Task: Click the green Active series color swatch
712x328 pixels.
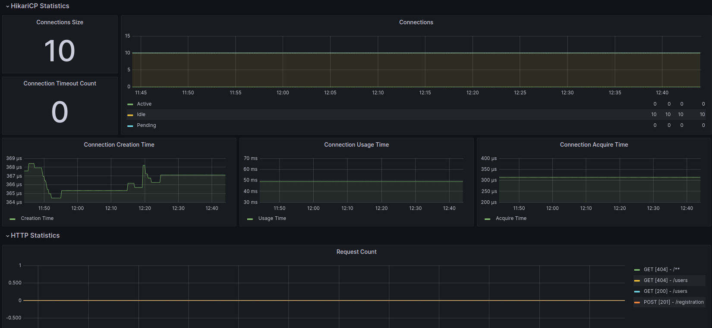Action: coord(130,104)
